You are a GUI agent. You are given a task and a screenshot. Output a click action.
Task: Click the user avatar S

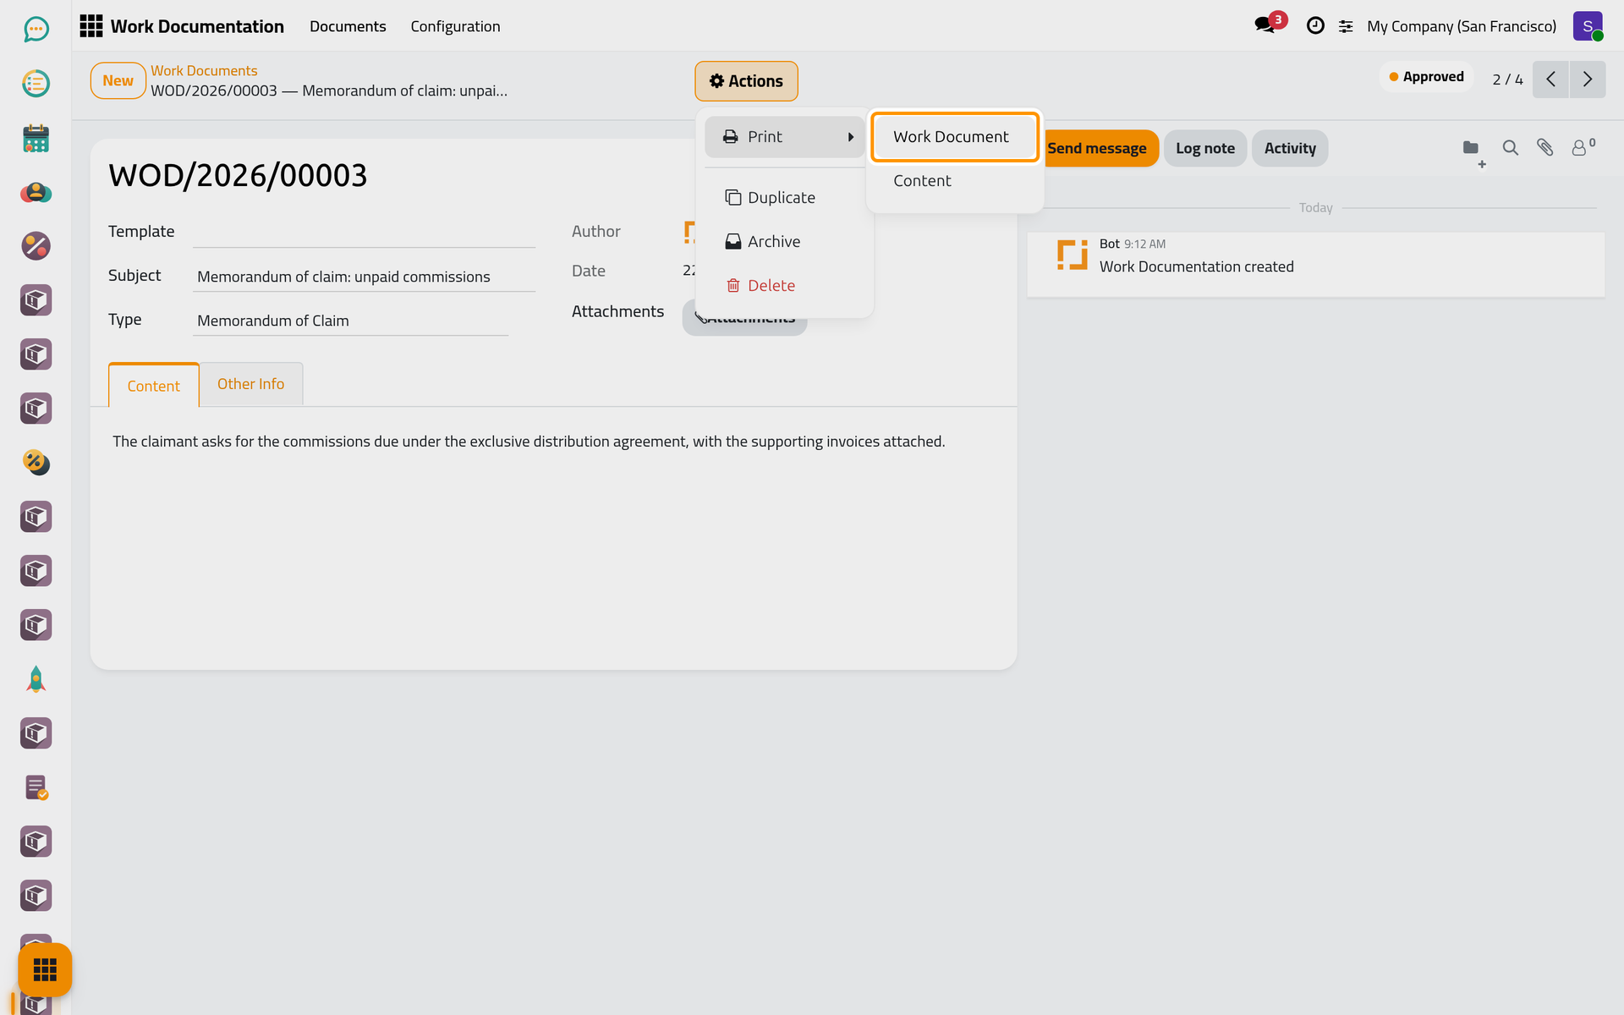pos(1588,26)
